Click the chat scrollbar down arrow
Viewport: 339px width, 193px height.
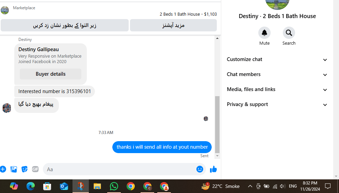pos(217,156)
